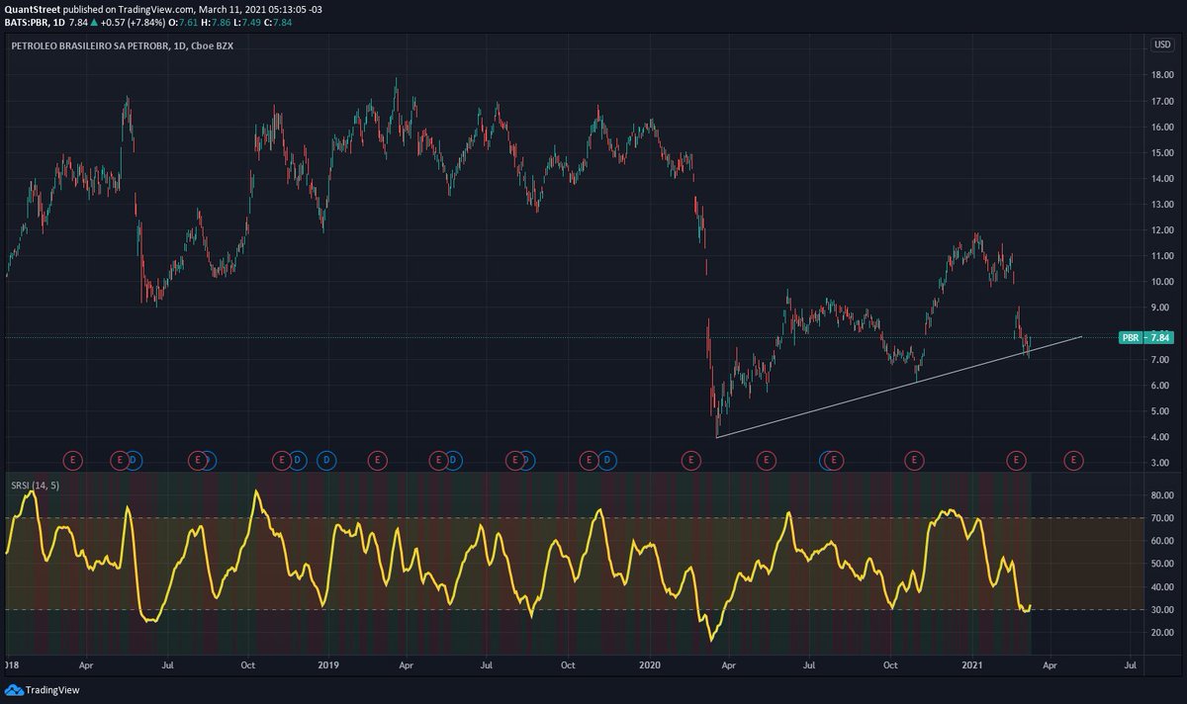The image size is (1187, 704).
Task: Click the 2020 year label on time axis
Action: coord(649,666)
